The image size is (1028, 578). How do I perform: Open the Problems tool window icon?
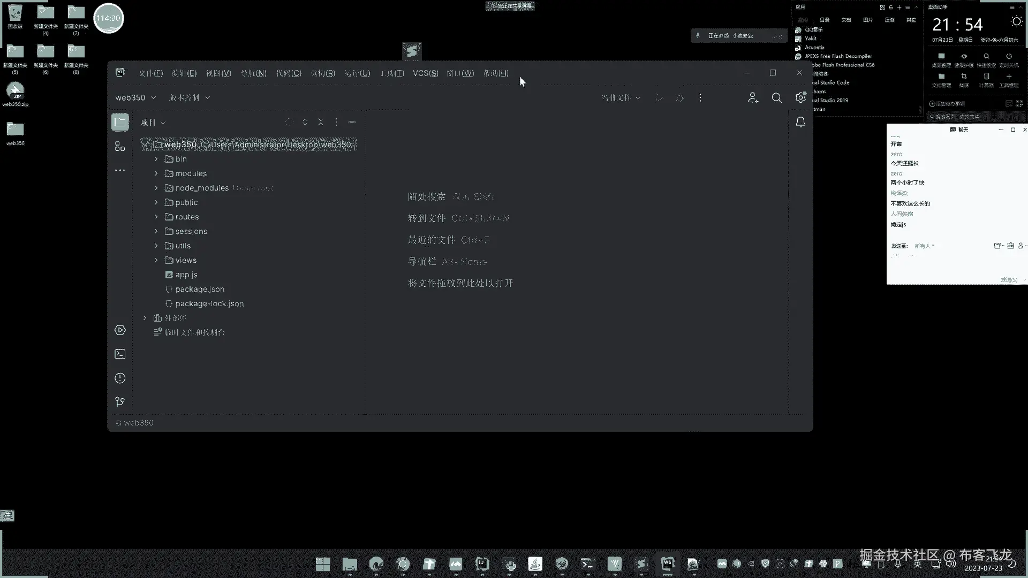pyautogui.click(x=120, y=378)
